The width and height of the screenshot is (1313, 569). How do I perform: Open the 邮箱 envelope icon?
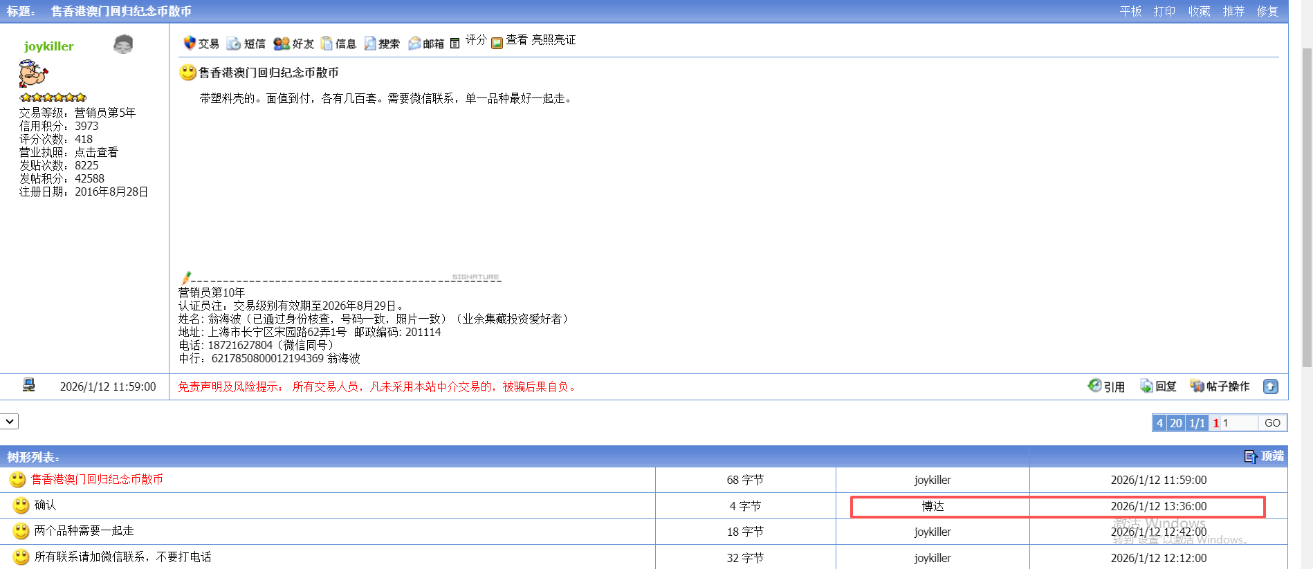414,44
